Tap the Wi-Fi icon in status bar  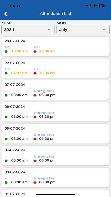coord(95,6)
